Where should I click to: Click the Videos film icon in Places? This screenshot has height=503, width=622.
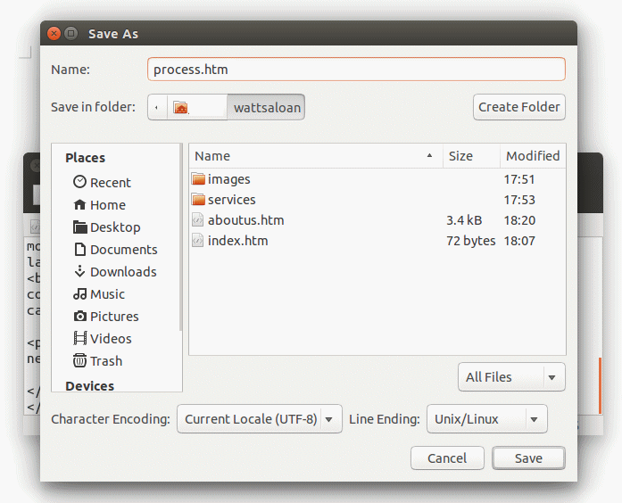click(x=79, y=339)
